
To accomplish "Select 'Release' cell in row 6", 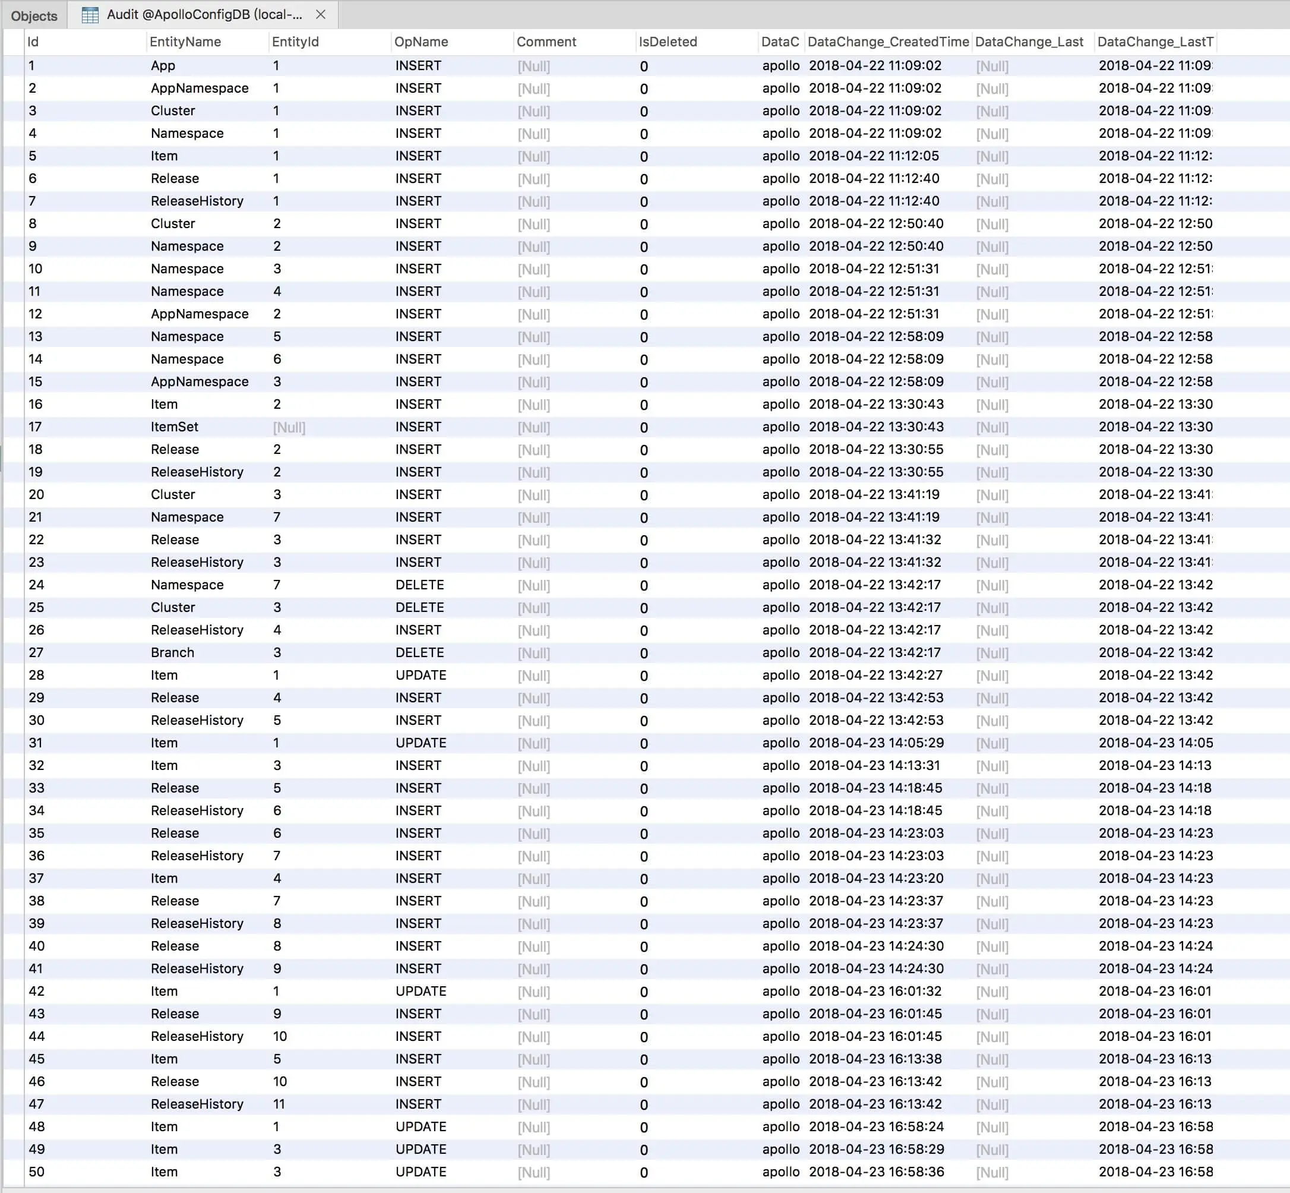I will (x=175, y=179).
